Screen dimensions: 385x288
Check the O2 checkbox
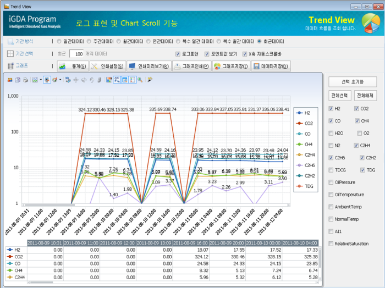[x=360, y=133]
